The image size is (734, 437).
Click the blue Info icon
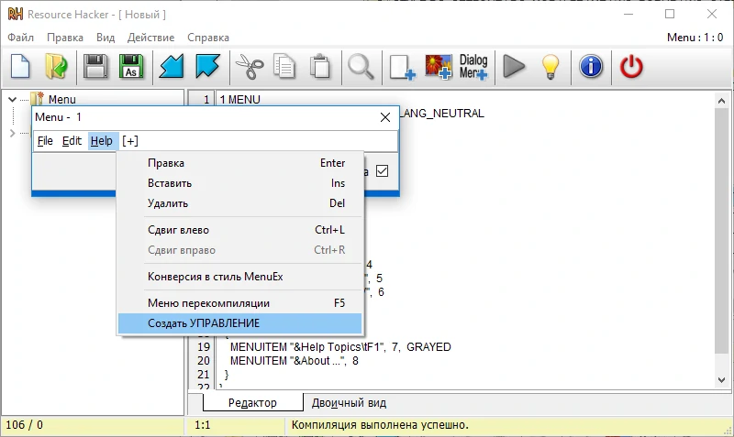[592, 67]
